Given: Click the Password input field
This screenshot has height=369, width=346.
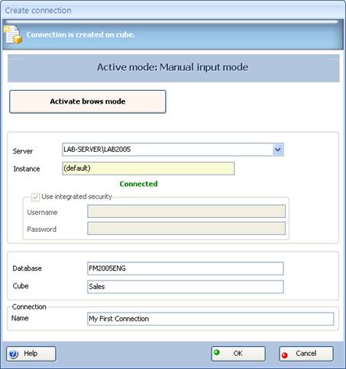Looking at the screenshot, I should tap(186, 228).
